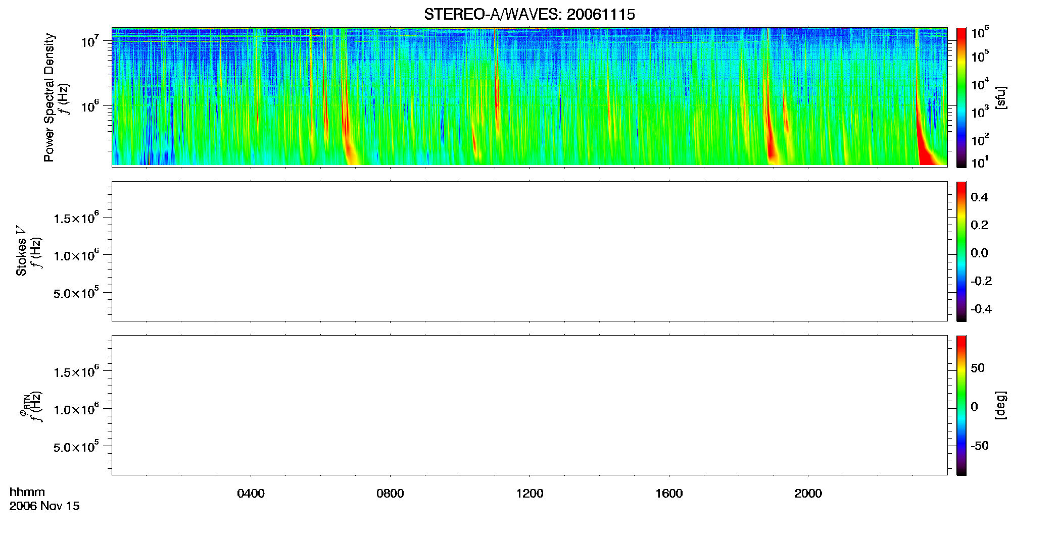Click the STEREO-A/WAVES: 20061115 plot title
1059x545 pixels.
pos(529,14)
